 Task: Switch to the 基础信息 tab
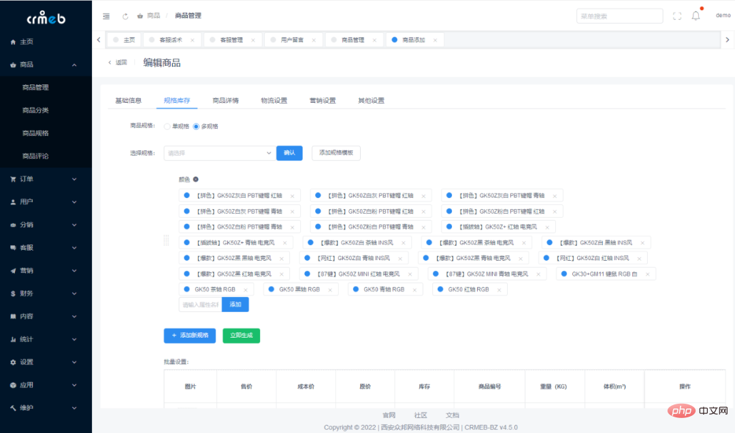tap(129, 100)
